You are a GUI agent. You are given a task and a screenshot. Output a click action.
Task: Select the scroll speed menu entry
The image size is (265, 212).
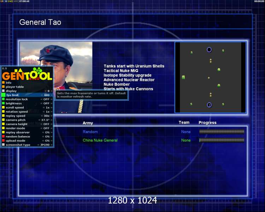pyautogui.click(x=15, y=107)
